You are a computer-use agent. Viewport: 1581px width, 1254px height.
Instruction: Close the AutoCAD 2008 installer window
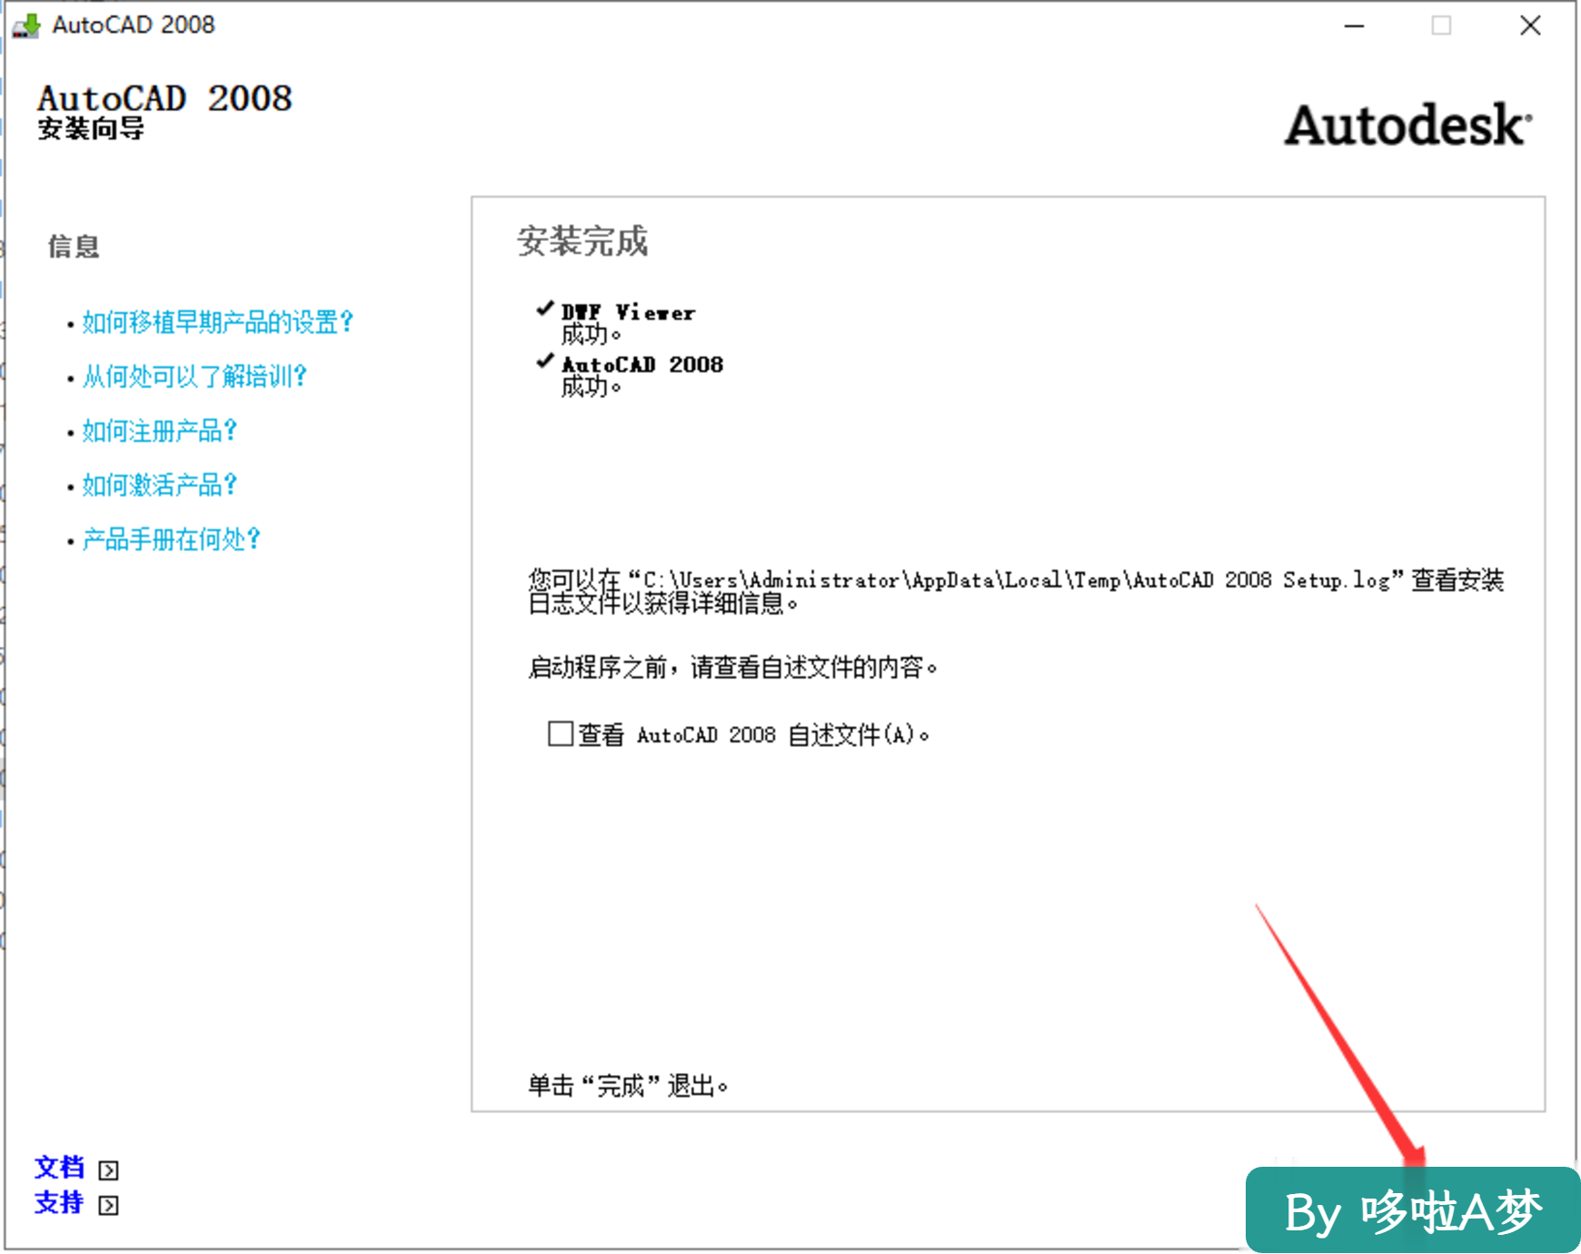pos(1530,25)
